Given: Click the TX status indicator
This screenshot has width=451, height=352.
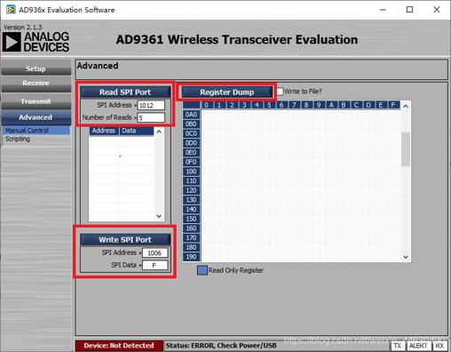Looking at the screenshot, I should (398, 346).
